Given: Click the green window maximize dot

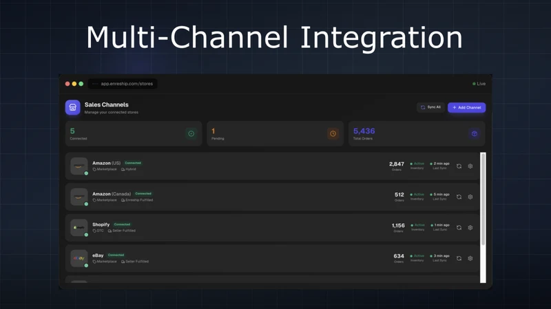Looking at the screenshot, I should (x=81, y=84).
